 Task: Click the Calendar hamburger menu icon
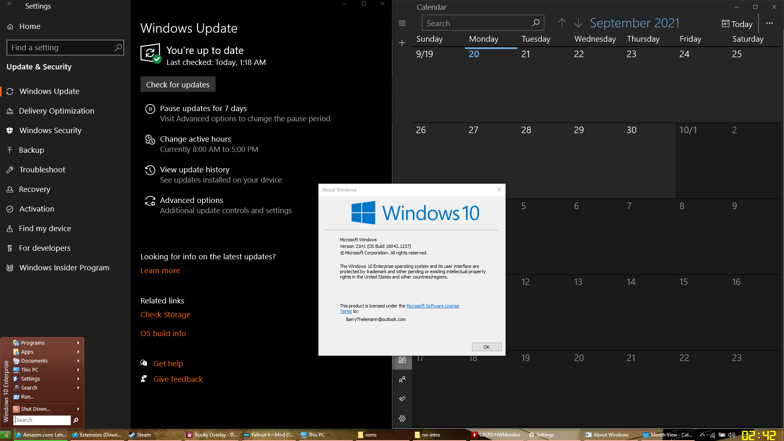[402, 23]
